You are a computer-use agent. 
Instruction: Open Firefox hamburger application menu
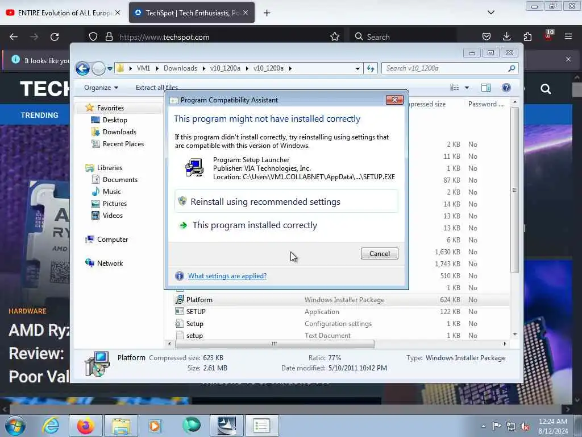tap(568, 37)
